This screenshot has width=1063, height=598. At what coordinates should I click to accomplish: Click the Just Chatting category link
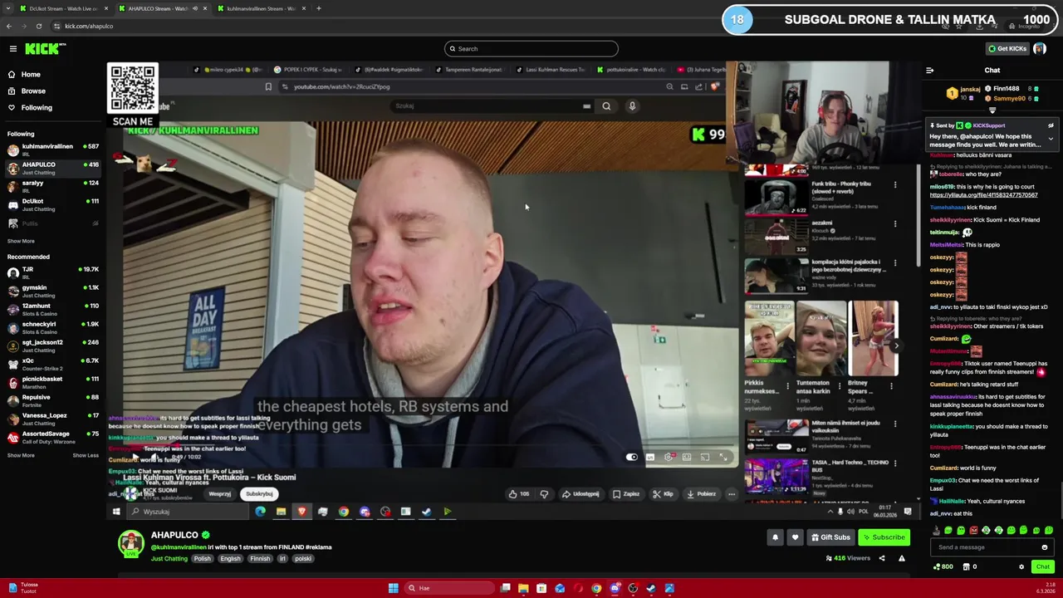(x=169, y=559)
